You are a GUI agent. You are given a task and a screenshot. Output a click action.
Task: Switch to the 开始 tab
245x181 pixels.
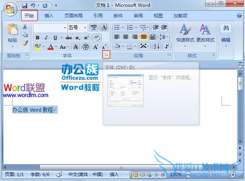point(29,16)
